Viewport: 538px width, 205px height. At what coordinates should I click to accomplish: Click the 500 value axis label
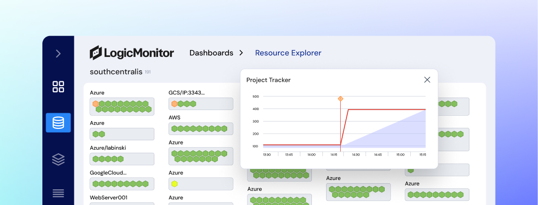(x=255, y=97)
